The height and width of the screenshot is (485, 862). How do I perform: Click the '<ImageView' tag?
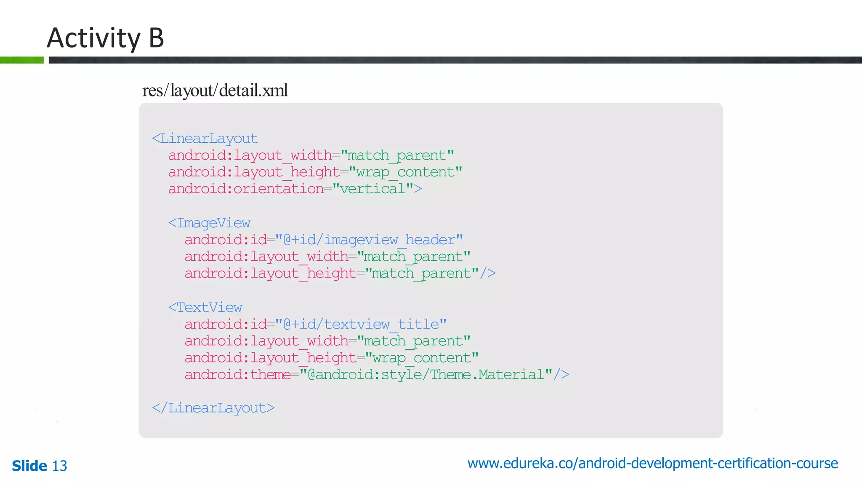click(x=209, y=223)
